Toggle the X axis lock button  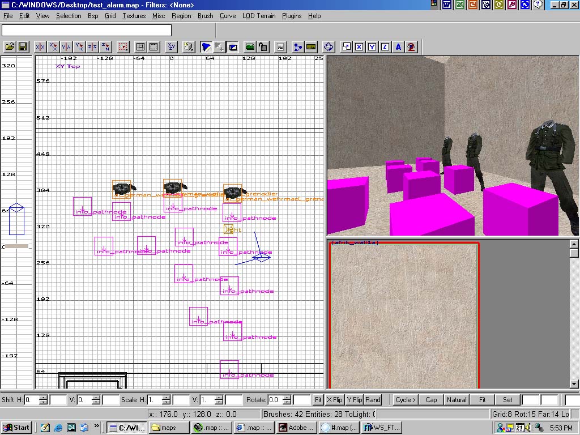(359, 47)
